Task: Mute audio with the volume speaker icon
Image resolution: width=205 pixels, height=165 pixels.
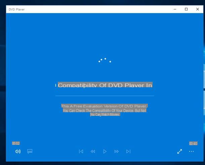Action: click(x=18, y=152)
